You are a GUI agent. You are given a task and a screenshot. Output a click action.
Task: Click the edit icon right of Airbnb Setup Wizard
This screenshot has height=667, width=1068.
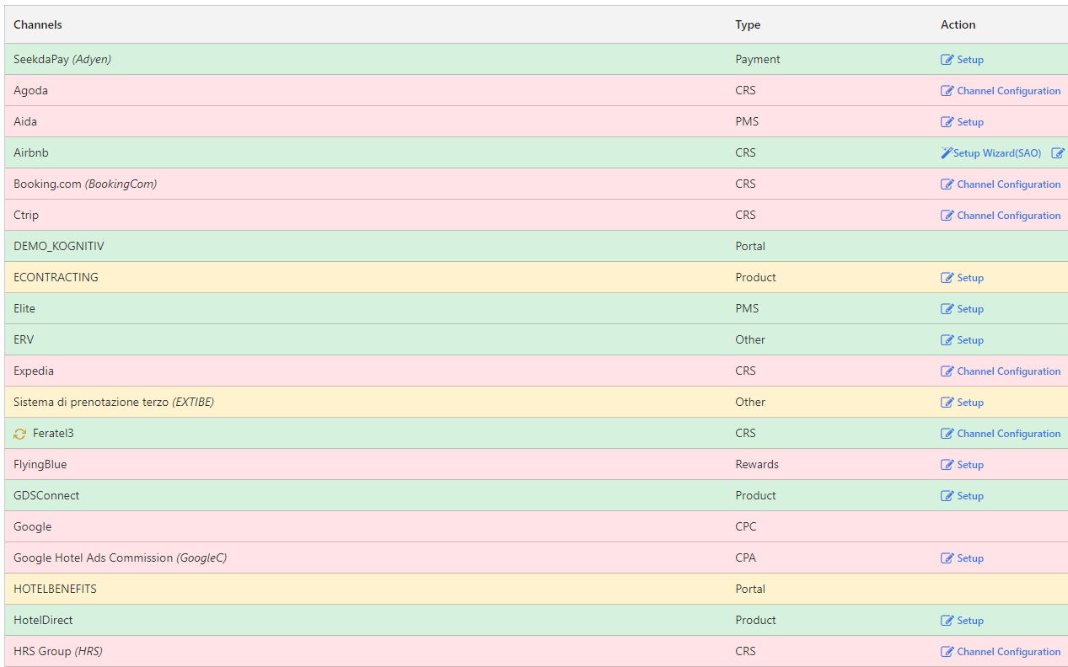[1058, 153]
